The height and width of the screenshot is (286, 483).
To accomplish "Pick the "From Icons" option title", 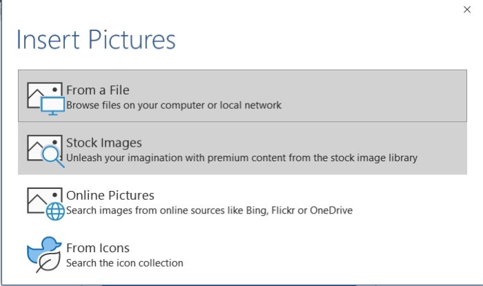I will click(97, 247).
